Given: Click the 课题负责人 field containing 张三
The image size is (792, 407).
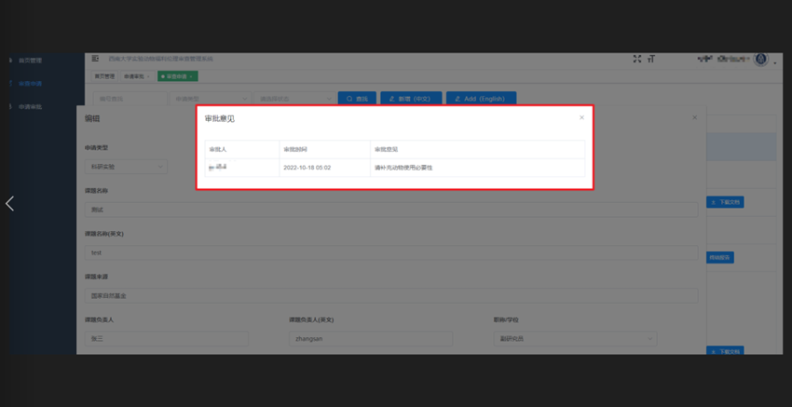Looking at the screenshot, I should [x=167, y=339].
